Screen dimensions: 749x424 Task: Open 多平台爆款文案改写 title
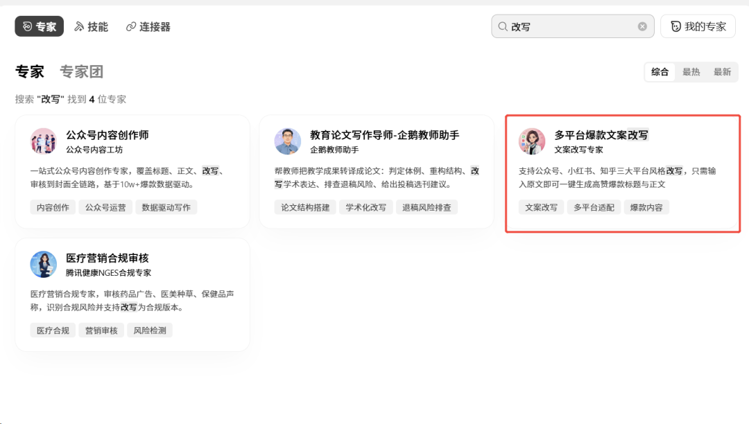[x=601, y=135]
